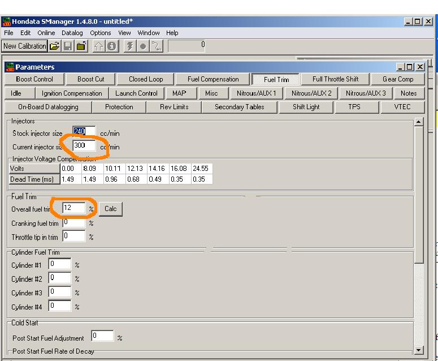438x361 pixels.
Task: Go to the VTEC tab
Action: (402, 107)
